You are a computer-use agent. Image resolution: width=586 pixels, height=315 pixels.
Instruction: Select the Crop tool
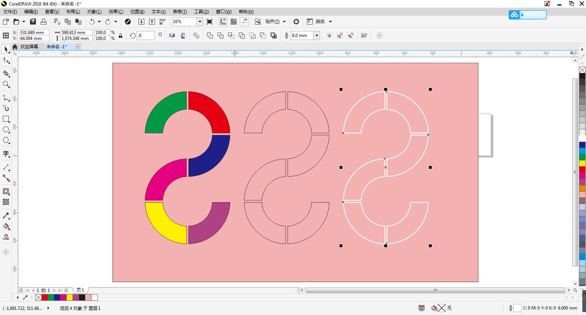pos(6,73)
